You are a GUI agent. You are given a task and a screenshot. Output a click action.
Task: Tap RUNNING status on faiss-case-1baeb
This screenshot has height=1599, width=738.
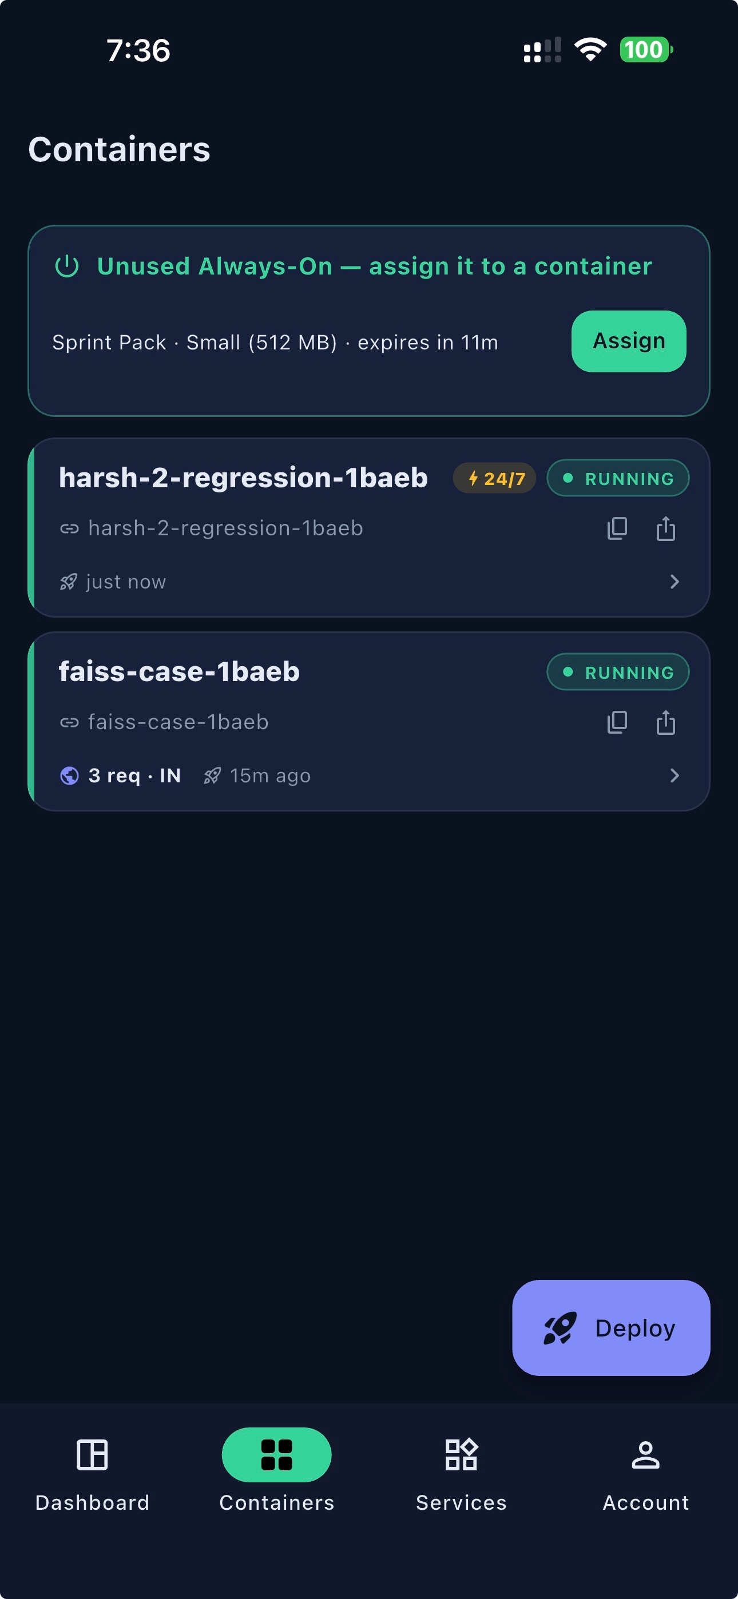coord(617,671)
